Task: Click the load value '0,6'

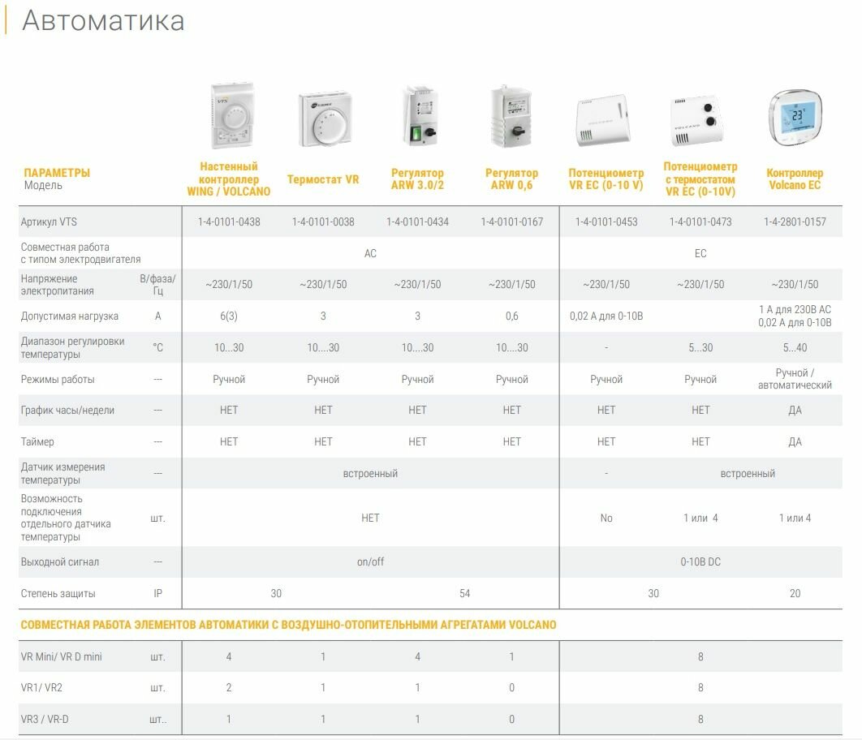Action: 512,316
